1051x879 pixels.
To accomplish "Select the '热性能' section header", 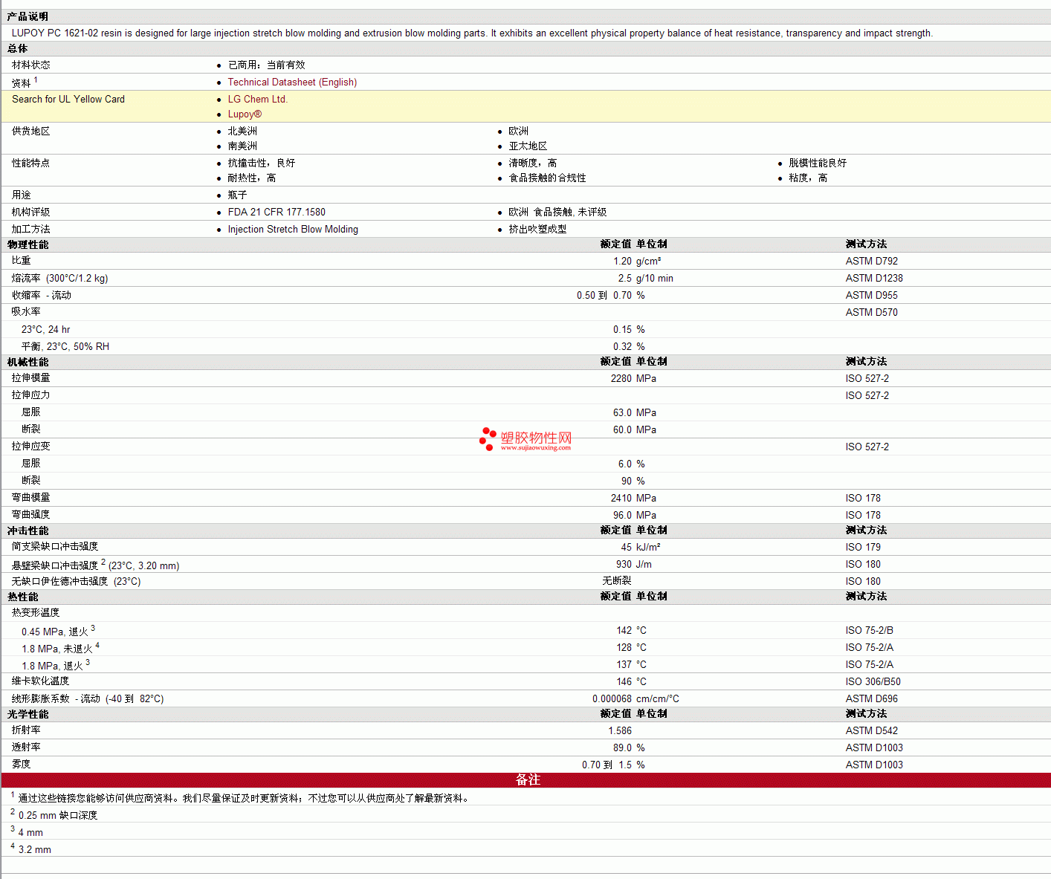I will pos(23,597).
